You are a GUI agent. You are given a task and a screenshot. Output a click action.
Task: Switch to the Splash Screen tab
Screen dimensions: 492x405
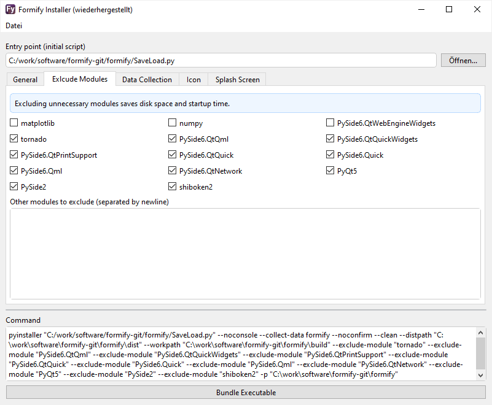point(237,80)
